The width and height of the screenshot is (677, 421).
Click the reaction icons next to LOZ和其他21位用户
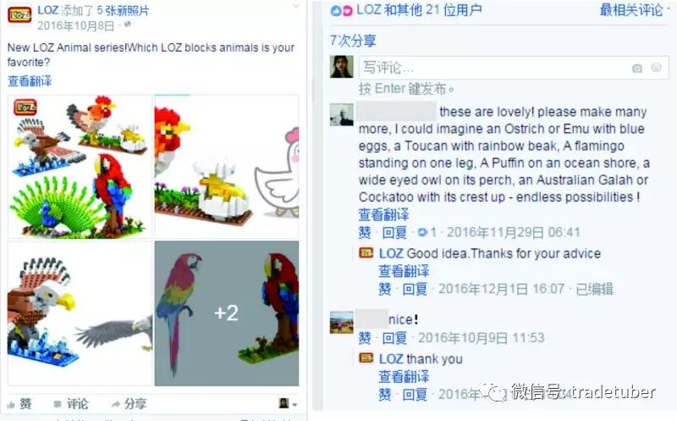pyautogui.click(x=342, y=11)
